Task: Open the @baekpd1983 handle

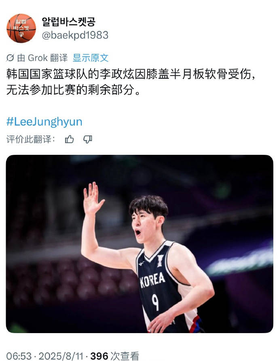Action: coord(75,35)
